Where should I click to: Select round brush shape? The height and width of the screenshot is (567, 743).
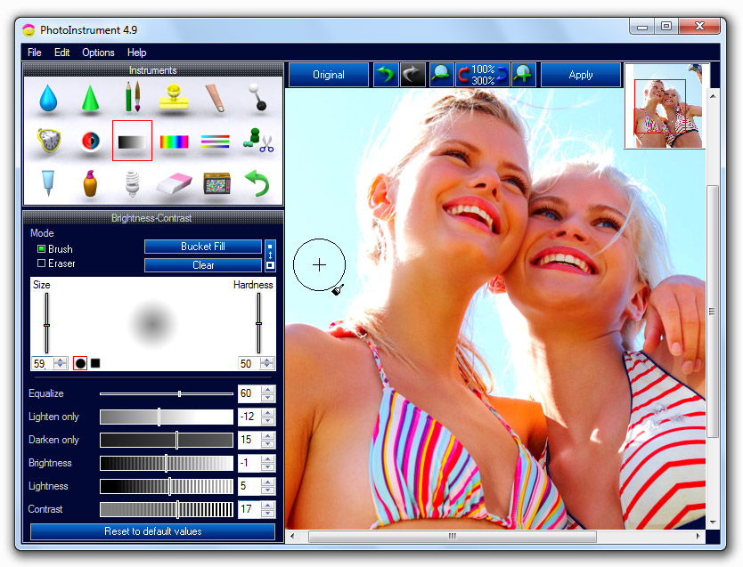(x=80, y=363)
